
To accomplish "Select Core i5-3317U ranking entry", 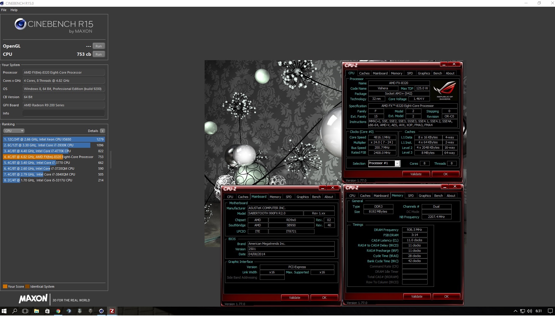I will coord(54,180).
